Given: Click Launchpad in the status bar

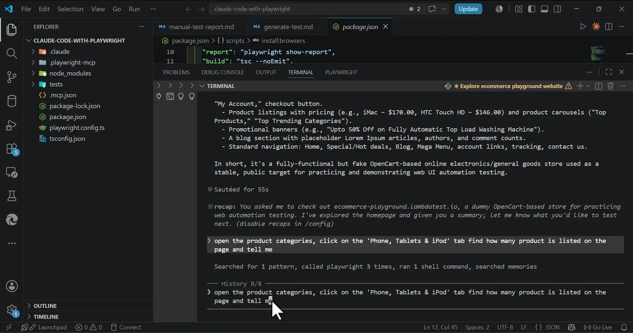Looking at the screenshot, I should 44,327.
